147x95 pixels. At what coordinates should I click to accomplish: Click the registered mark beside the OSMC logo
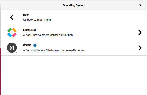pos(16,52)
